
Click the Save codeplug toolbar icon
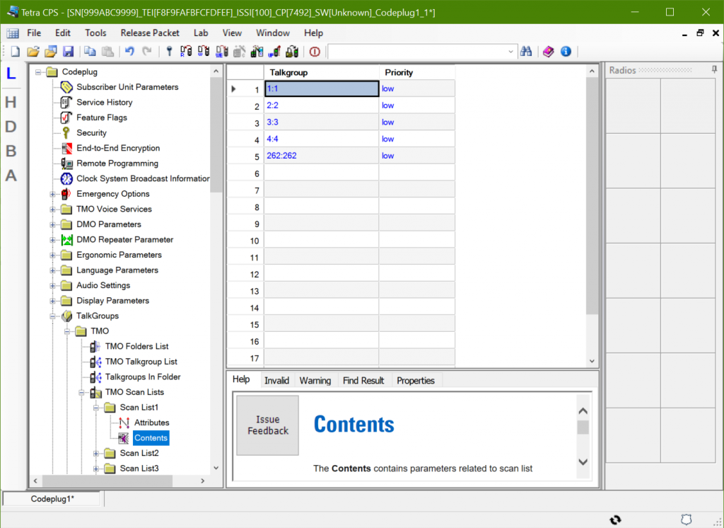click(69, 52)
